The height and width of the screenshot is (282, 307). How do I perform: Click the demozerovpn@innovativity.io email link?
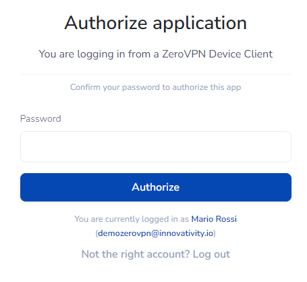click(155, 233)
